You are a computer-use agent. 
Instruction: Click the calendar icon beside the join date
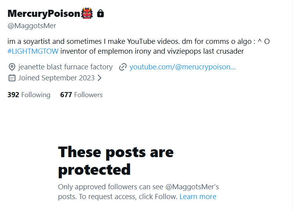click(12, 78)
